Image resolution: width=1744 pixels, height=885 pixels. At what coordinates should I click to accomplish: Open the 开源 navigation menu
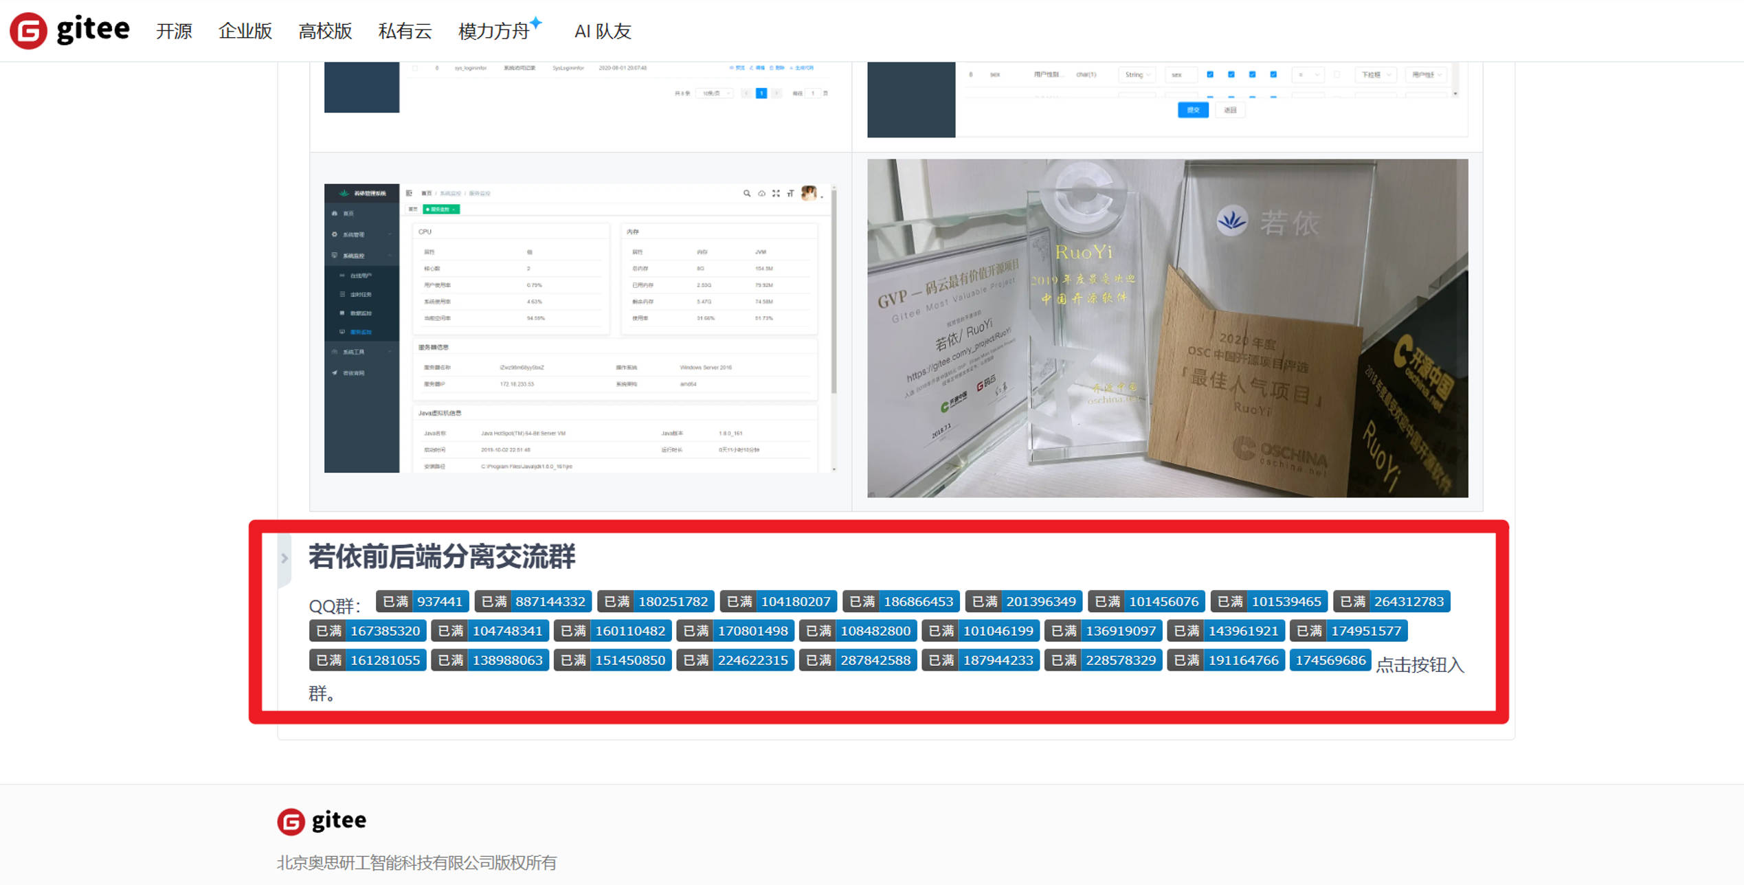174,32
